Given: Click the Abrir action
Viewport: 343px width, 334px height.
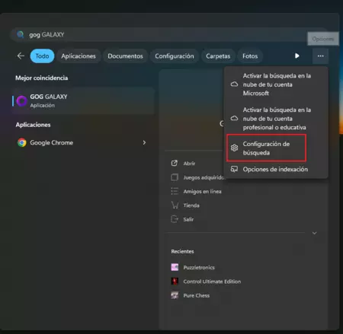Looking at the screenshot, I should tap(189, 164).
